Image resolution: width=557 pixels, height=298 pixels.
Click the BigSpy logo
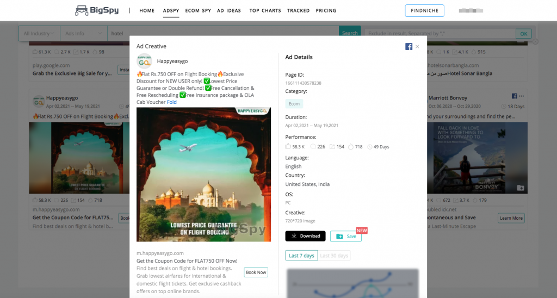(x=97, y=10)
